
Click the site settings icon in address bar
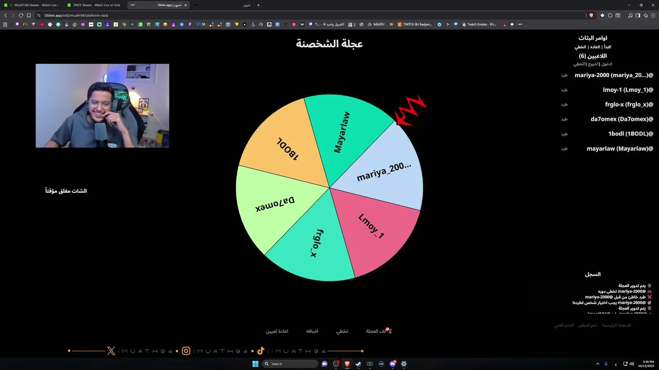click(39, 15)
